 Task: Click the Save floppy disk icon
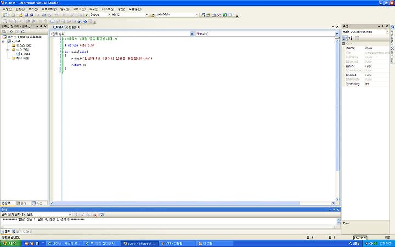26,15
